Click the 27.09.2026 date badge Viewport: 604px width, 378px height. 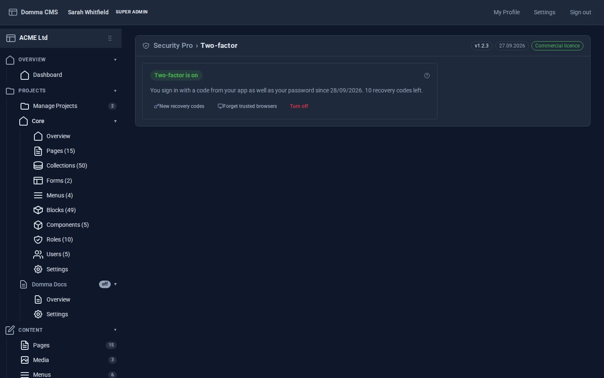[x=512, y=46]
